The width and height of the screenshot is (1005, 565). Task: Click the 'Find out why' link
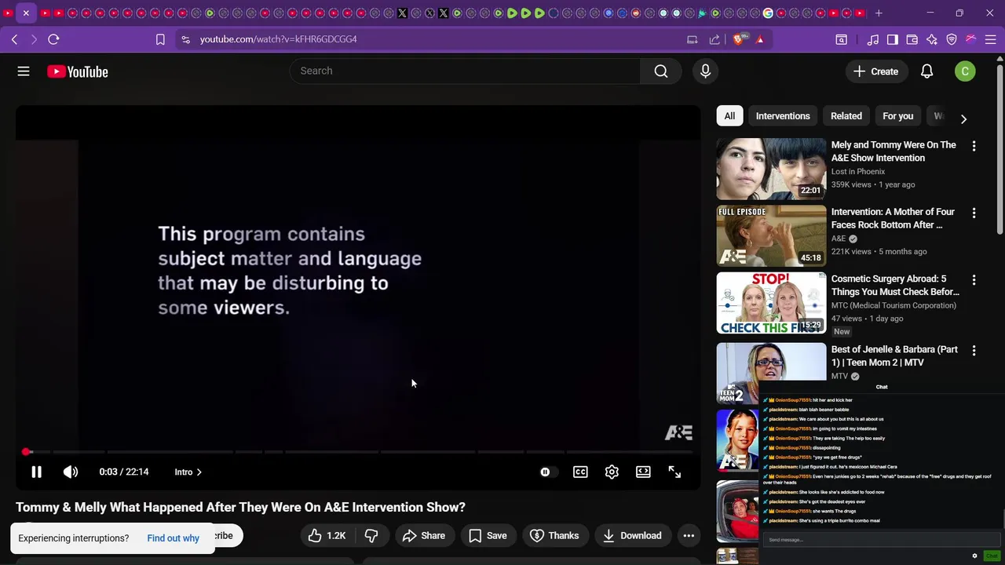[173, 538]
